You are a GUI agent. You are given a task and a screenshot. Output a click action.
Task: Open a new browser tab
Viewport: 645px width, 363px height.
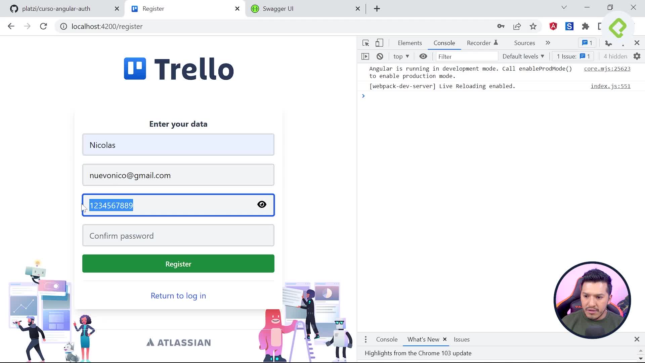[x=377, y=9]
